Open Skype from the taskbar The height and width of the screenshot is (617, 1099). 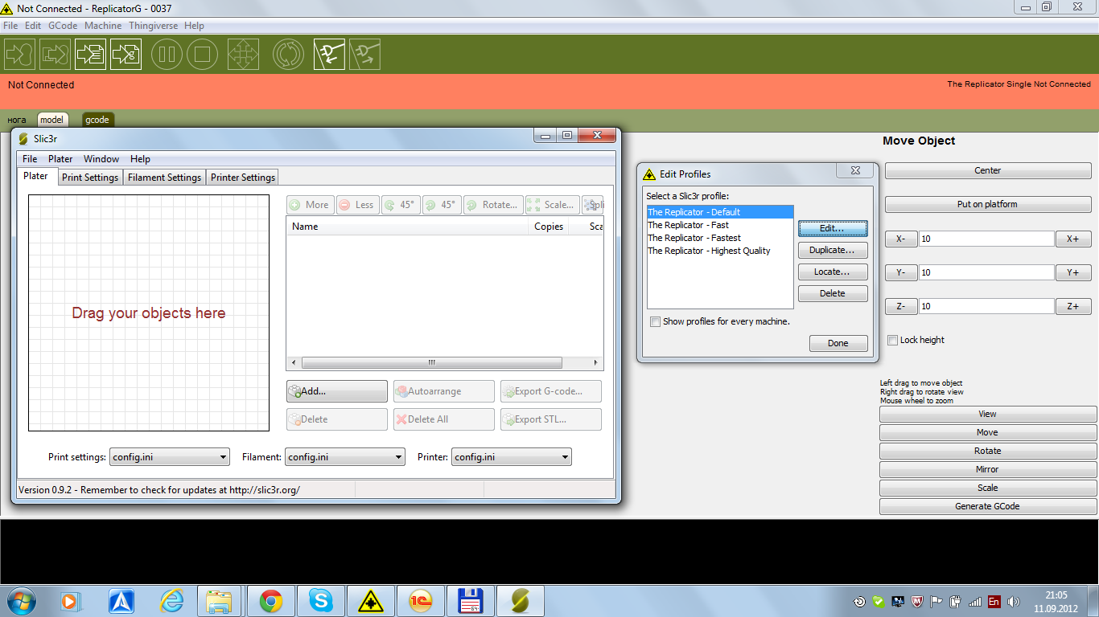[321, 600]
